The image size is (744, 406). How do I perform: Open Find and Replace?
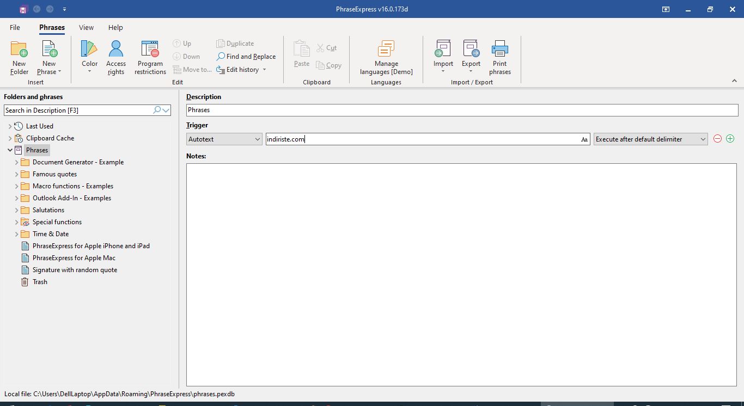pyautogui.click(x=246, y=57)
